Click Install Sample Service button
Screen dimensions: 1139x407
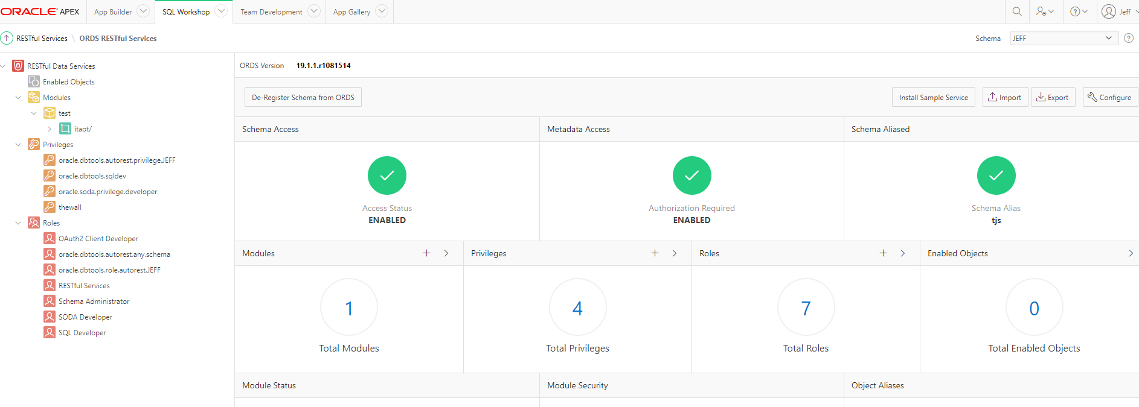tap(933, 97)
